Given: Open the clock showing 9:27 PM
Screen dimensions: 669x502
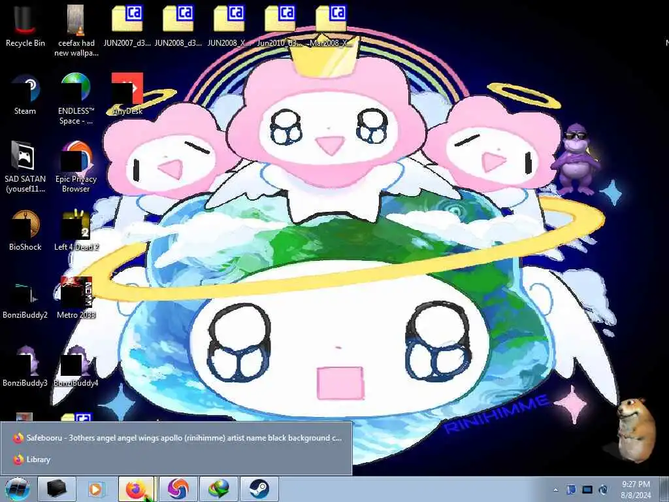Looking at the screenshot, I should (x=636, y=490).
